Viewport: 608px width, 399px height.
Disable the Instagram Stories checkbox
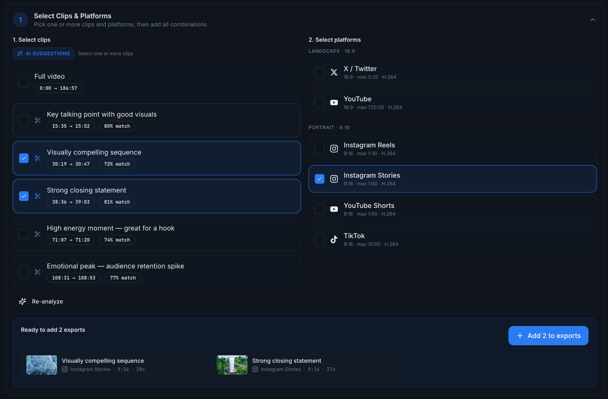point(320,179)
